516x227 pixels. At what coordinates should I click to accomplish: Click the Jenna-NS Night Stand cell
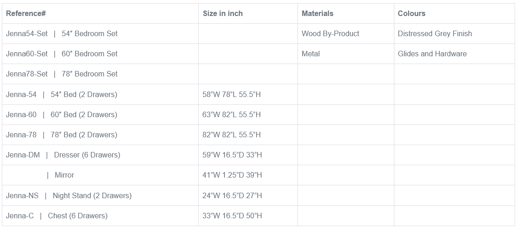69,195
